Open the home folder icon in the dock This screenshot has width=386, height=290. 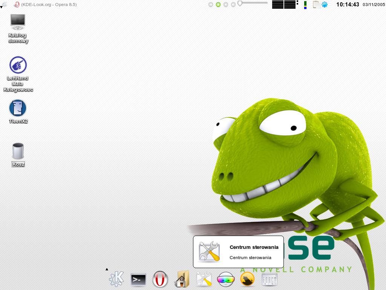tap(182, 279)
